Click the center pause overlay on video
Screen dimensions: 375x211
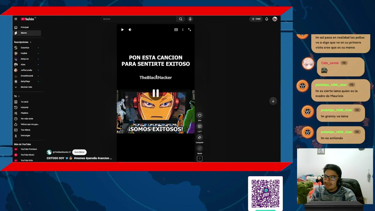point(156,93)
